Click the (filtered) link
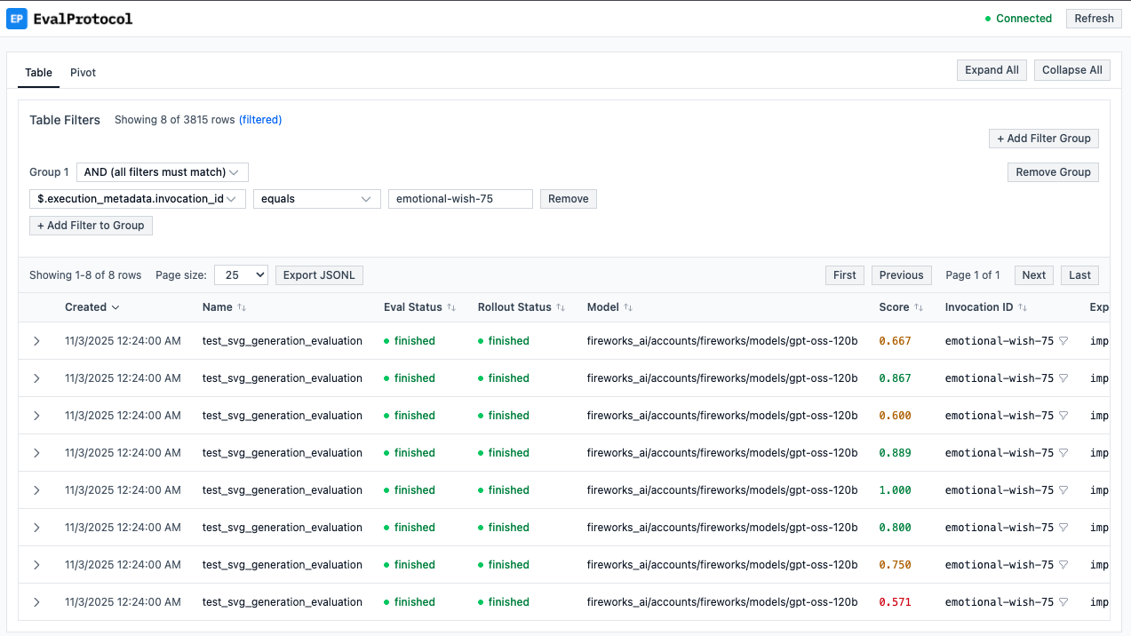 point(260,119)
